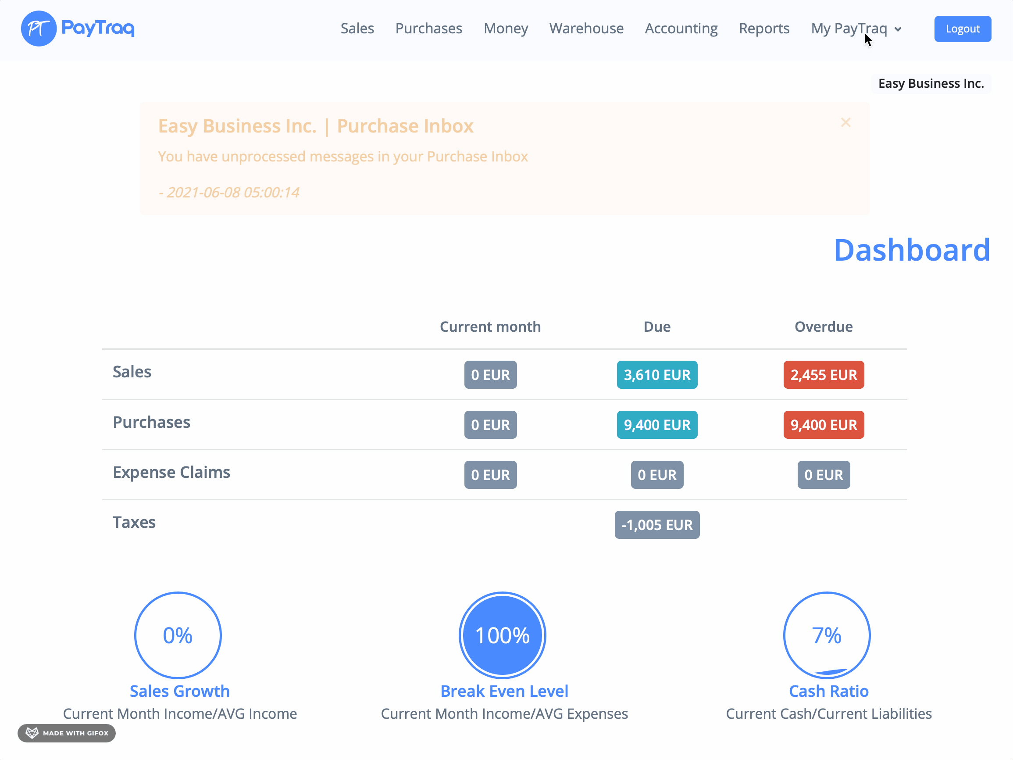
Task: Open Sales due 3,610 EUR badge
Action: click(657, 375)
